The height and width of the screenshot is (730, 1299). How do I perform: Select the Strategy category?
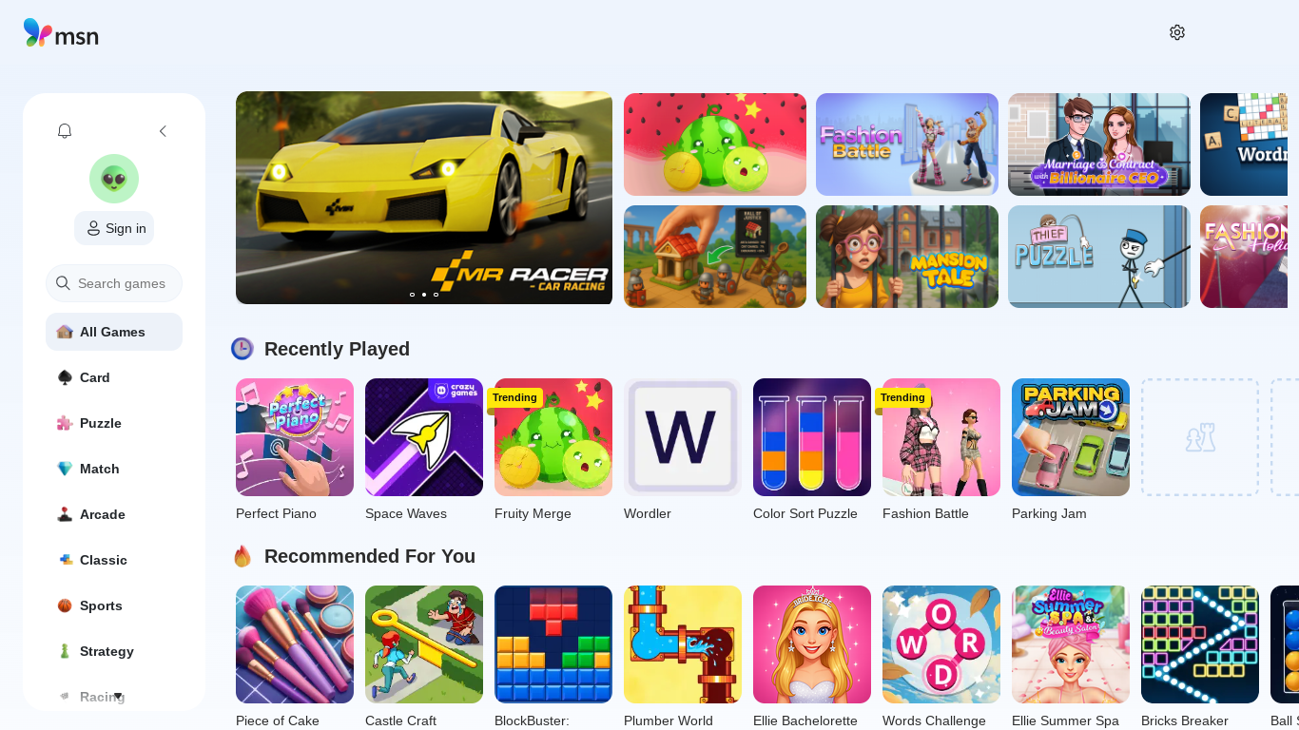[114, 651]
